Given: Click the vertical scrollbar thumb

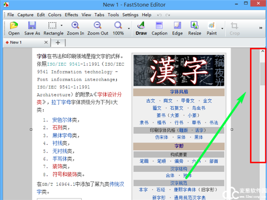Looking at the screenshot, I should [262, 73].
